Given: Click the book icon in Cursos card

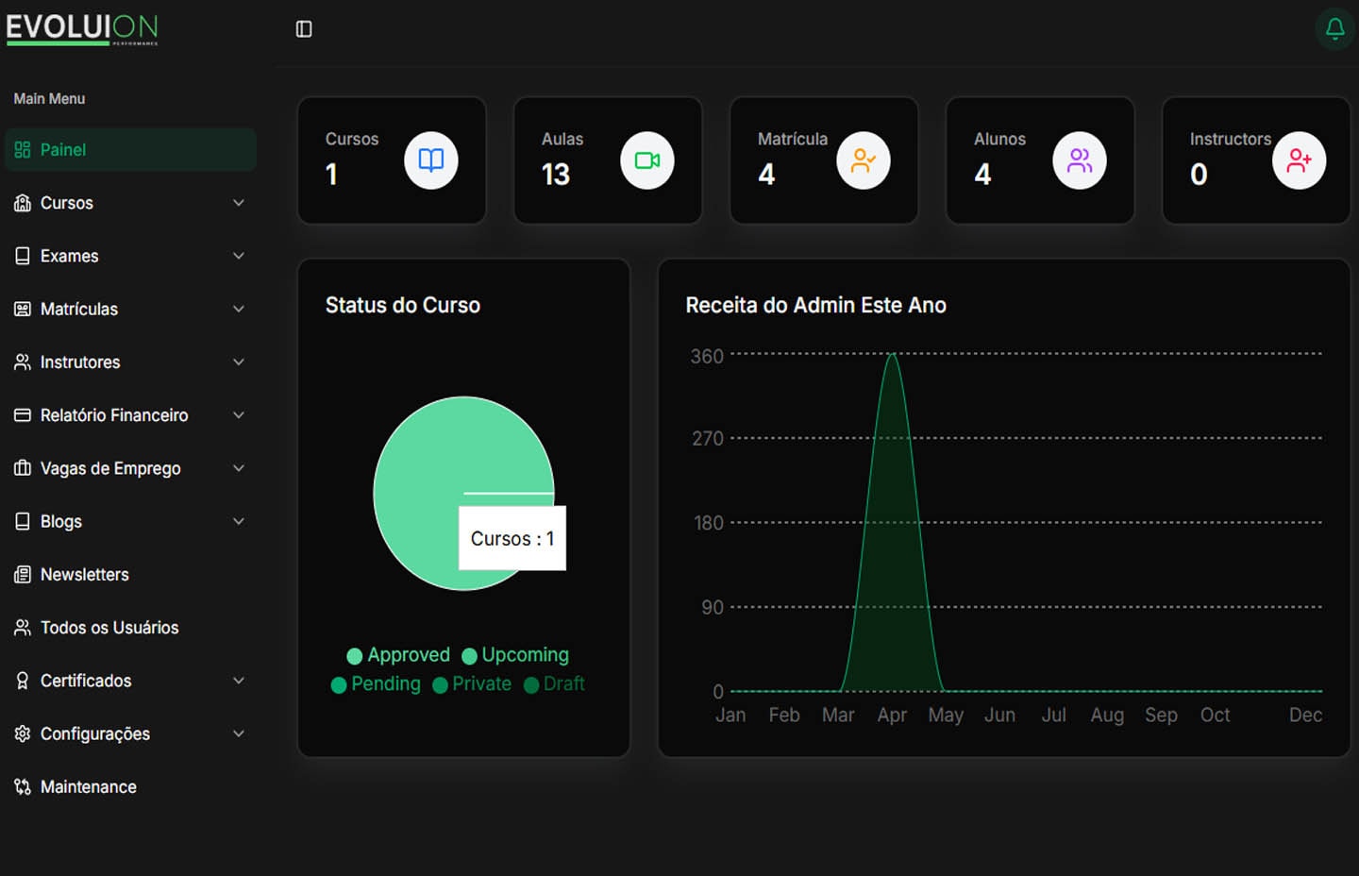Looking at the screenshot, I should [x=431, y=160].
